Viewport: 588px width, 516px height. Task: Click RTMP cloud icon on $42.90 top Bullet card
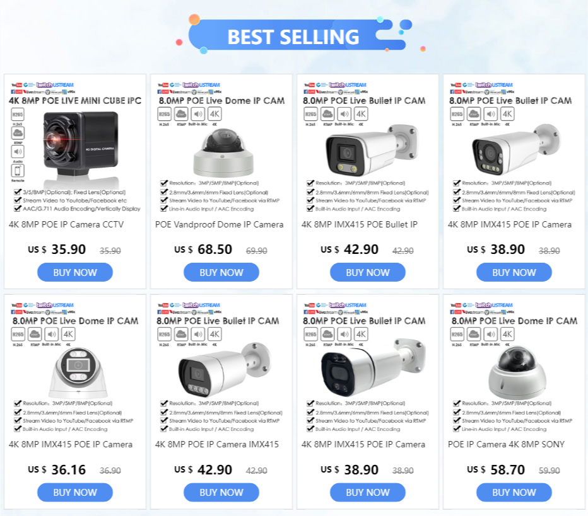point(327,114)
